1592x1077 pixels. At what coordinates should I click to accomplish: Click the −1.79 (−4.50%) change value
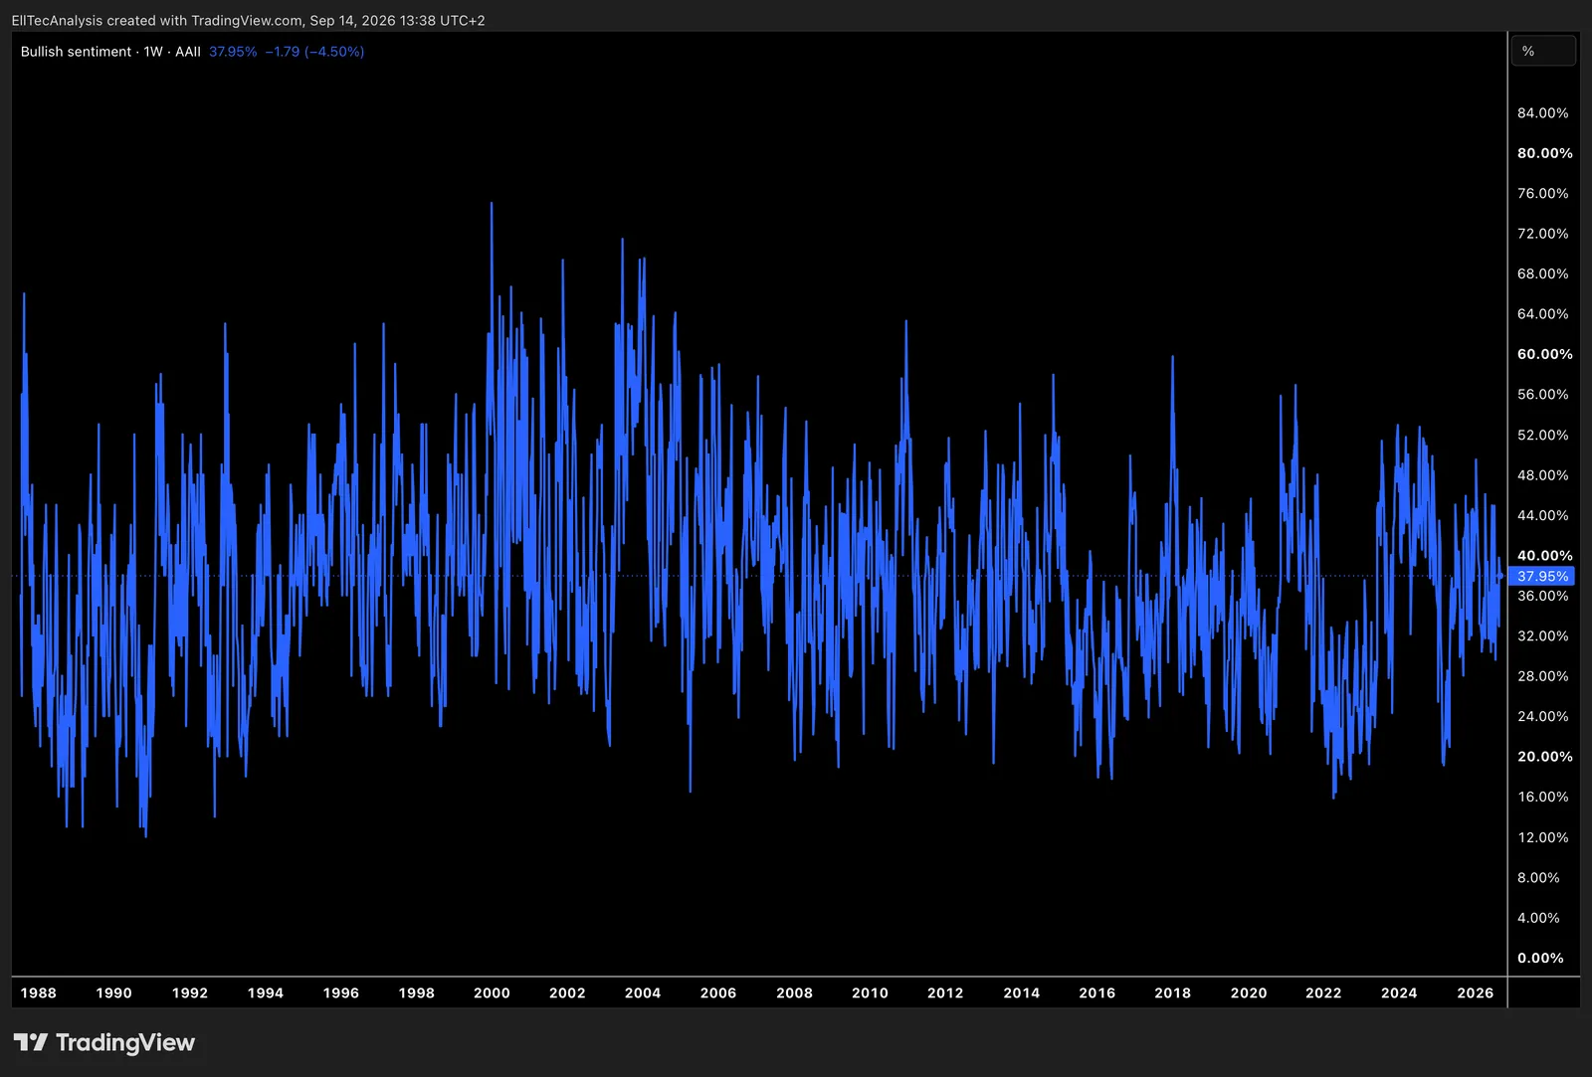pyautogui.click(x=314, y=52)
